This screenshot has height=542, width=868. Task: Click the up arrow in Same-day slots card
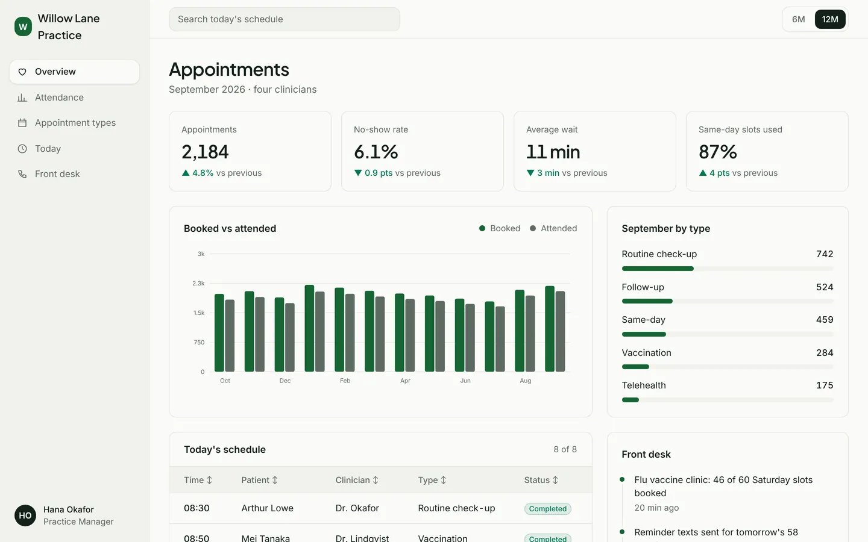(703, 173)
